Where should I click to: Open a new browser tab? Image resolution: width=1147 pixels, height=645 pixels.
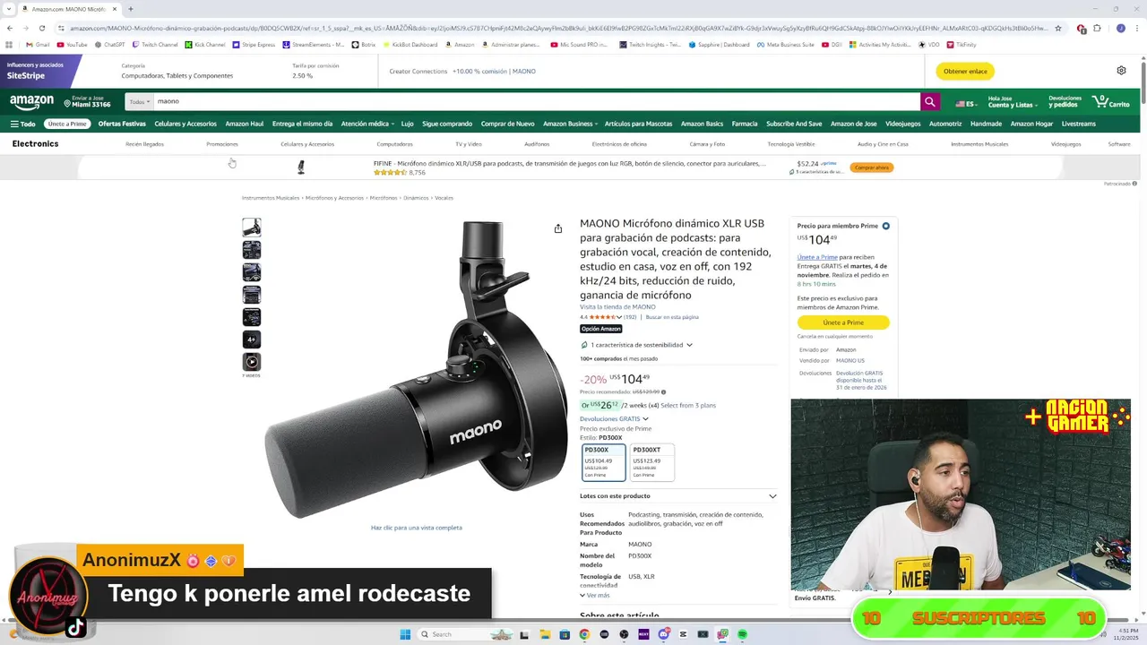click(x=130, y=9)
